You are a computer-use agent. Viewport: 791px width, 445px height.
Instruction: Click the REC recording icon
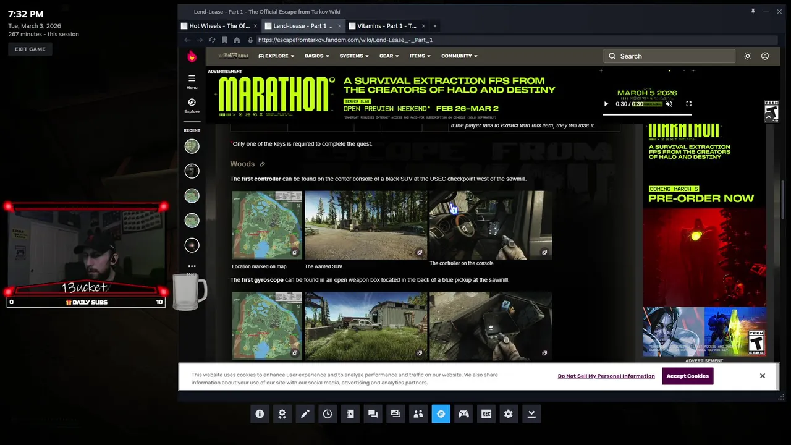[486, 414]
